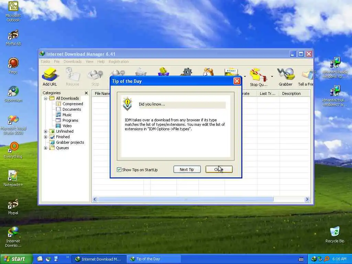Collapse the All Downloads tree node

point(46,98)
